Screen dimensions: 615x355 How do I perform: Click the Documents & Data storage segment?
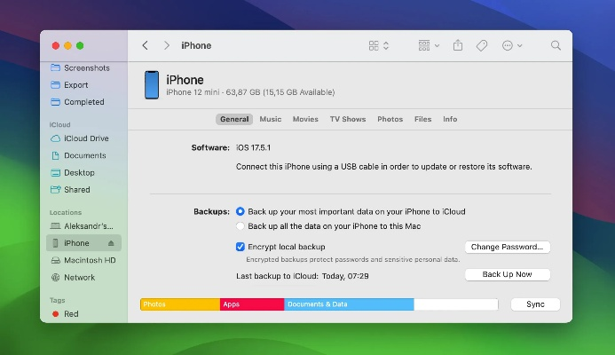pos(349,304)
